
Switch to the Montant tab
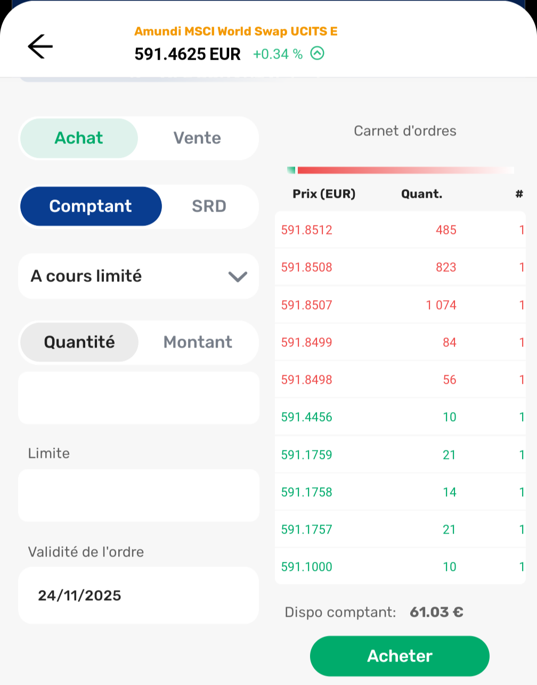click(x=198, y=342)
